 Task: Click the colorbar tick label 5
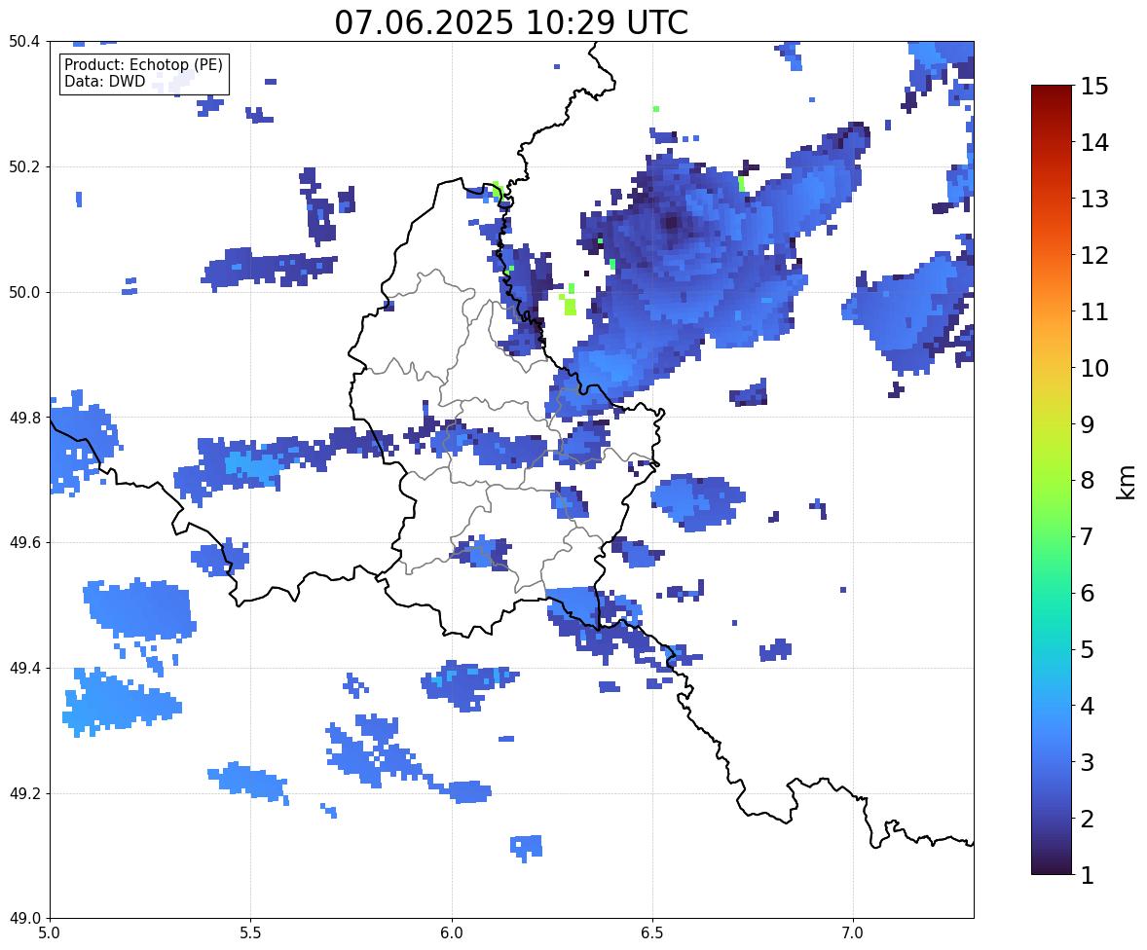(x=1088, y=649)
